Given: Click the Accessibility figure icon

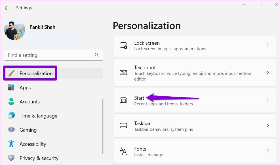Looking at the screenshot, I should point(11,144).
